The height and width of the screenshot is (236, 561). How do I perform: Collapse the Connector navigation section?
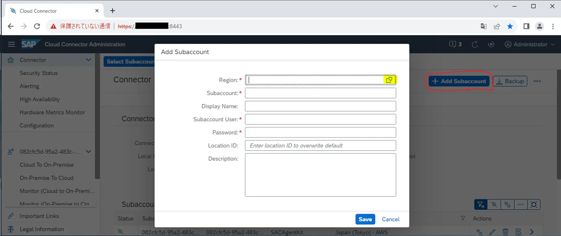pos(88,60)
